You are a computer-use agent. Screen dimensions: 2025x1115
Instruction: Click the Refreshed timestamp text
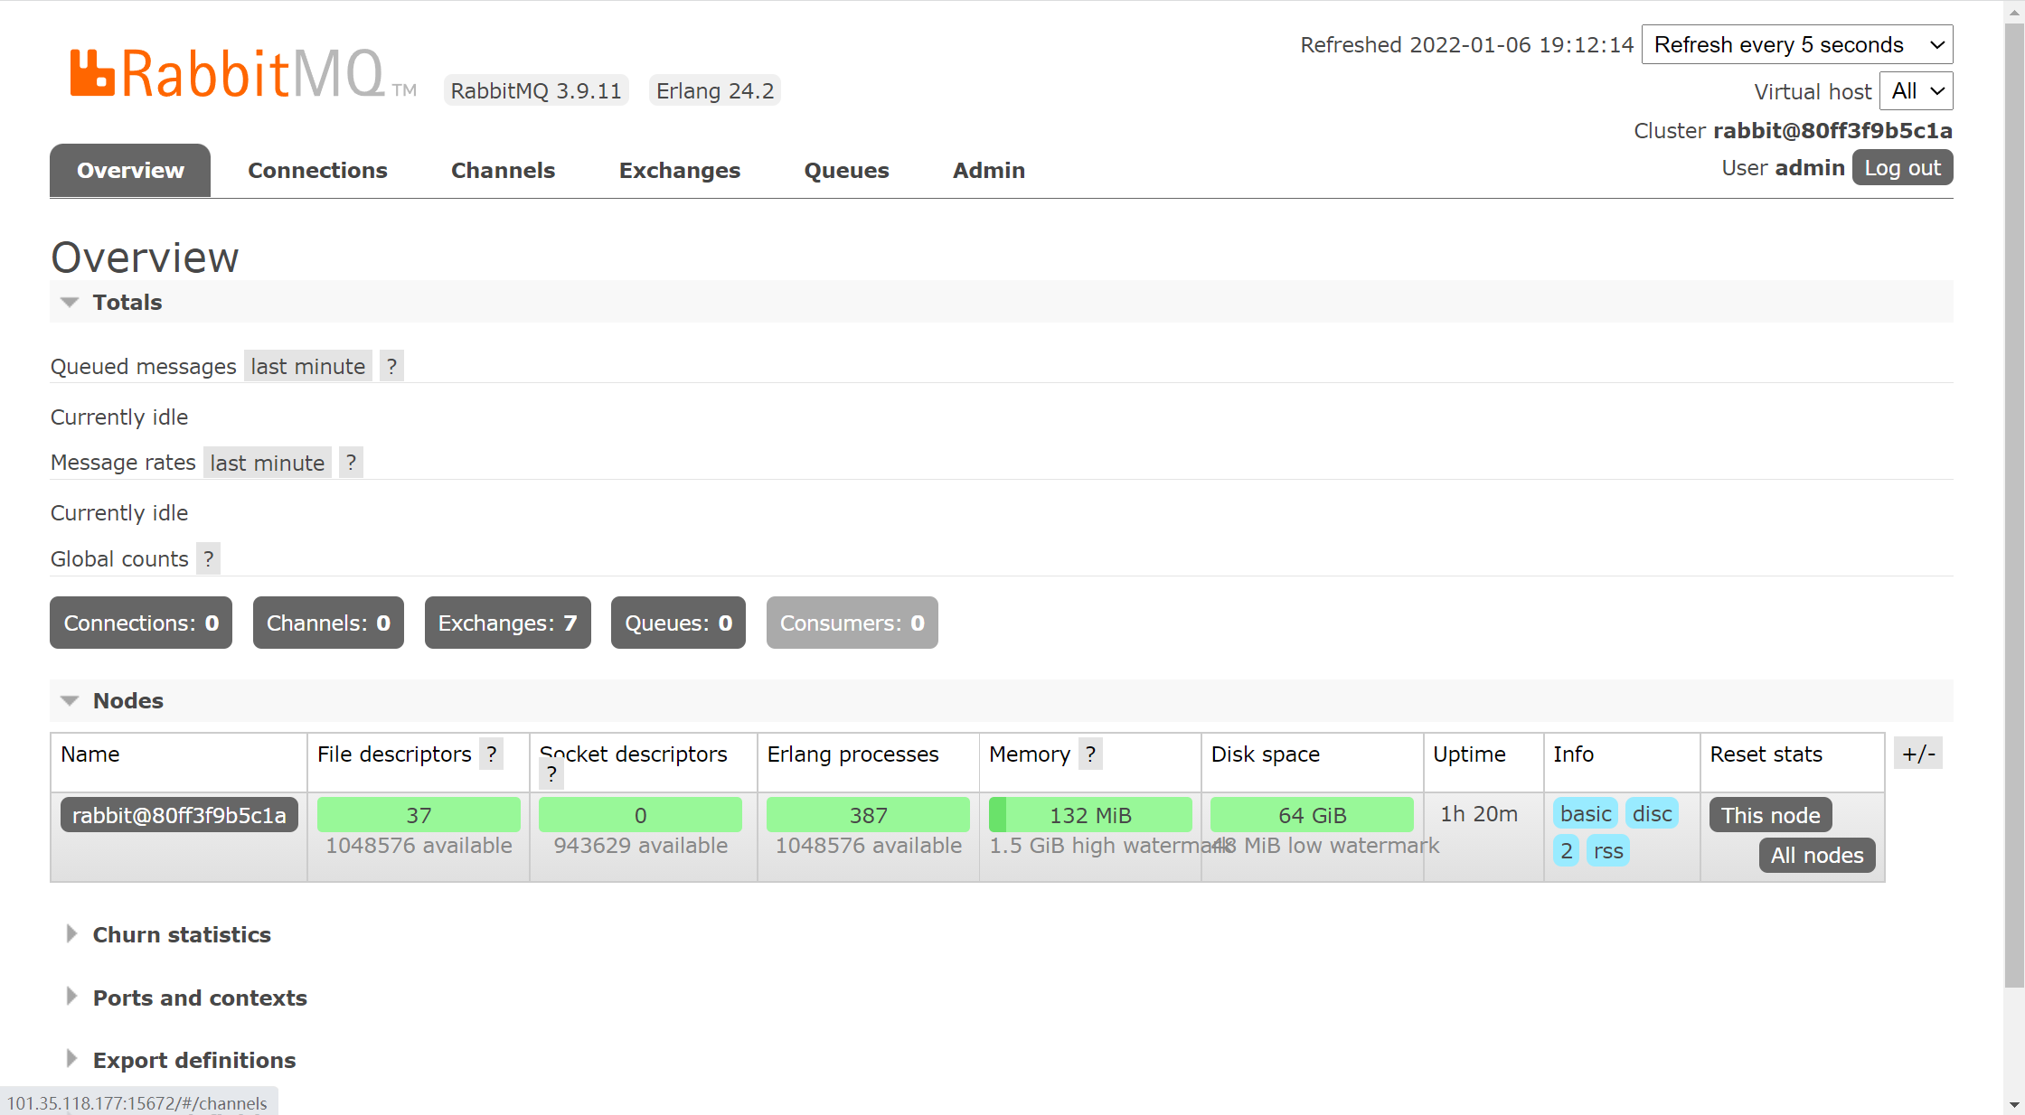click(1466, 45)
